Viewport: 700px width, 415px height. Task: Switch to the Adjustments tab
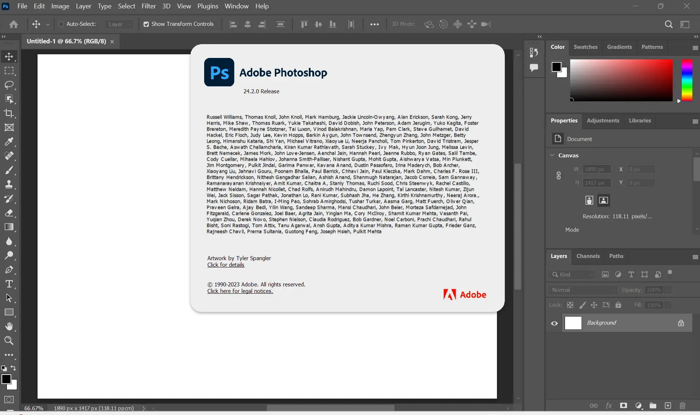pyautogui.click(x=603, y=121)
